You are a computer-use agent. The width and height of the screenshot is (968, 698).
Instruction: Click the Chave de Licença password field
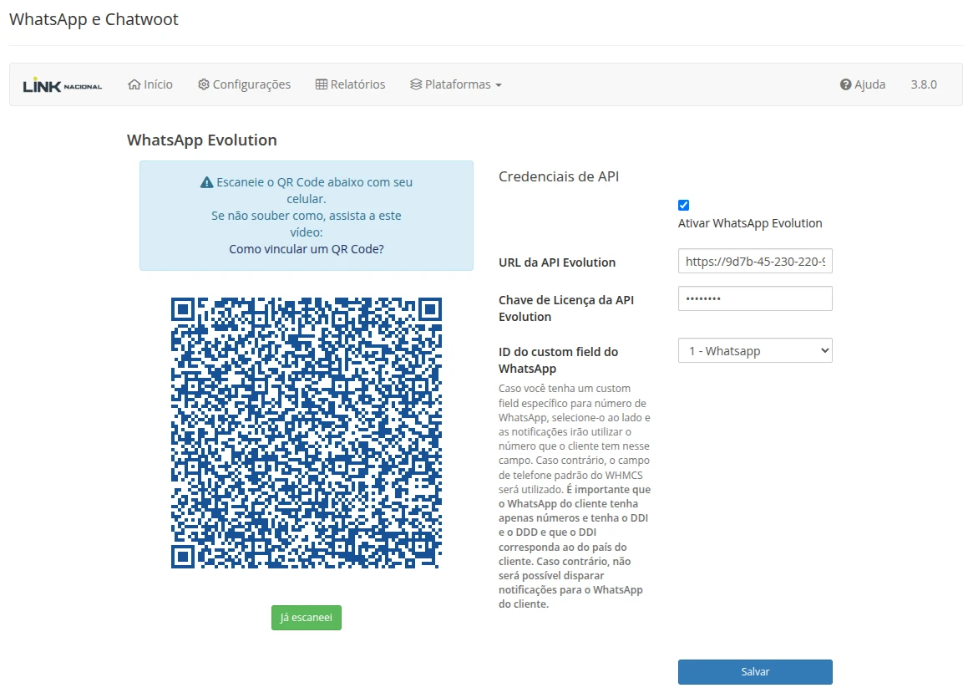click(755, 298)
